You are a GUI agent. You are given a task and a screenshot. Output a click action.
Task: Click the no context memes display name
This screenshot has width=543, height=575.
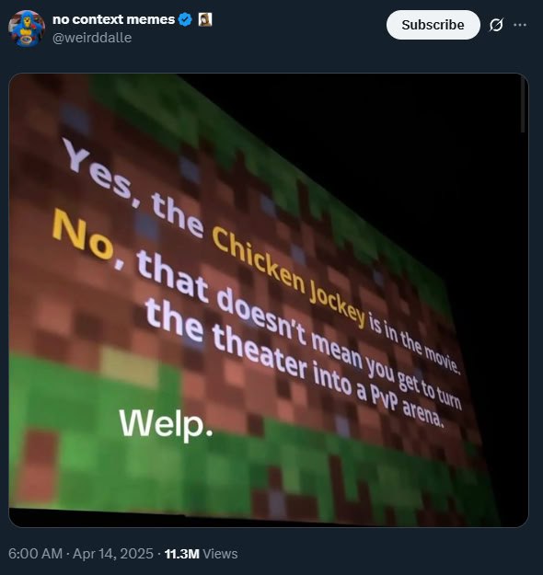pos(114,19)
